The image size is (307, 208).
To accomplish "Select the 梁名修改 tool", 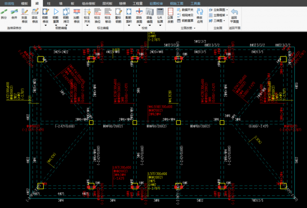I will coord(35,14).
